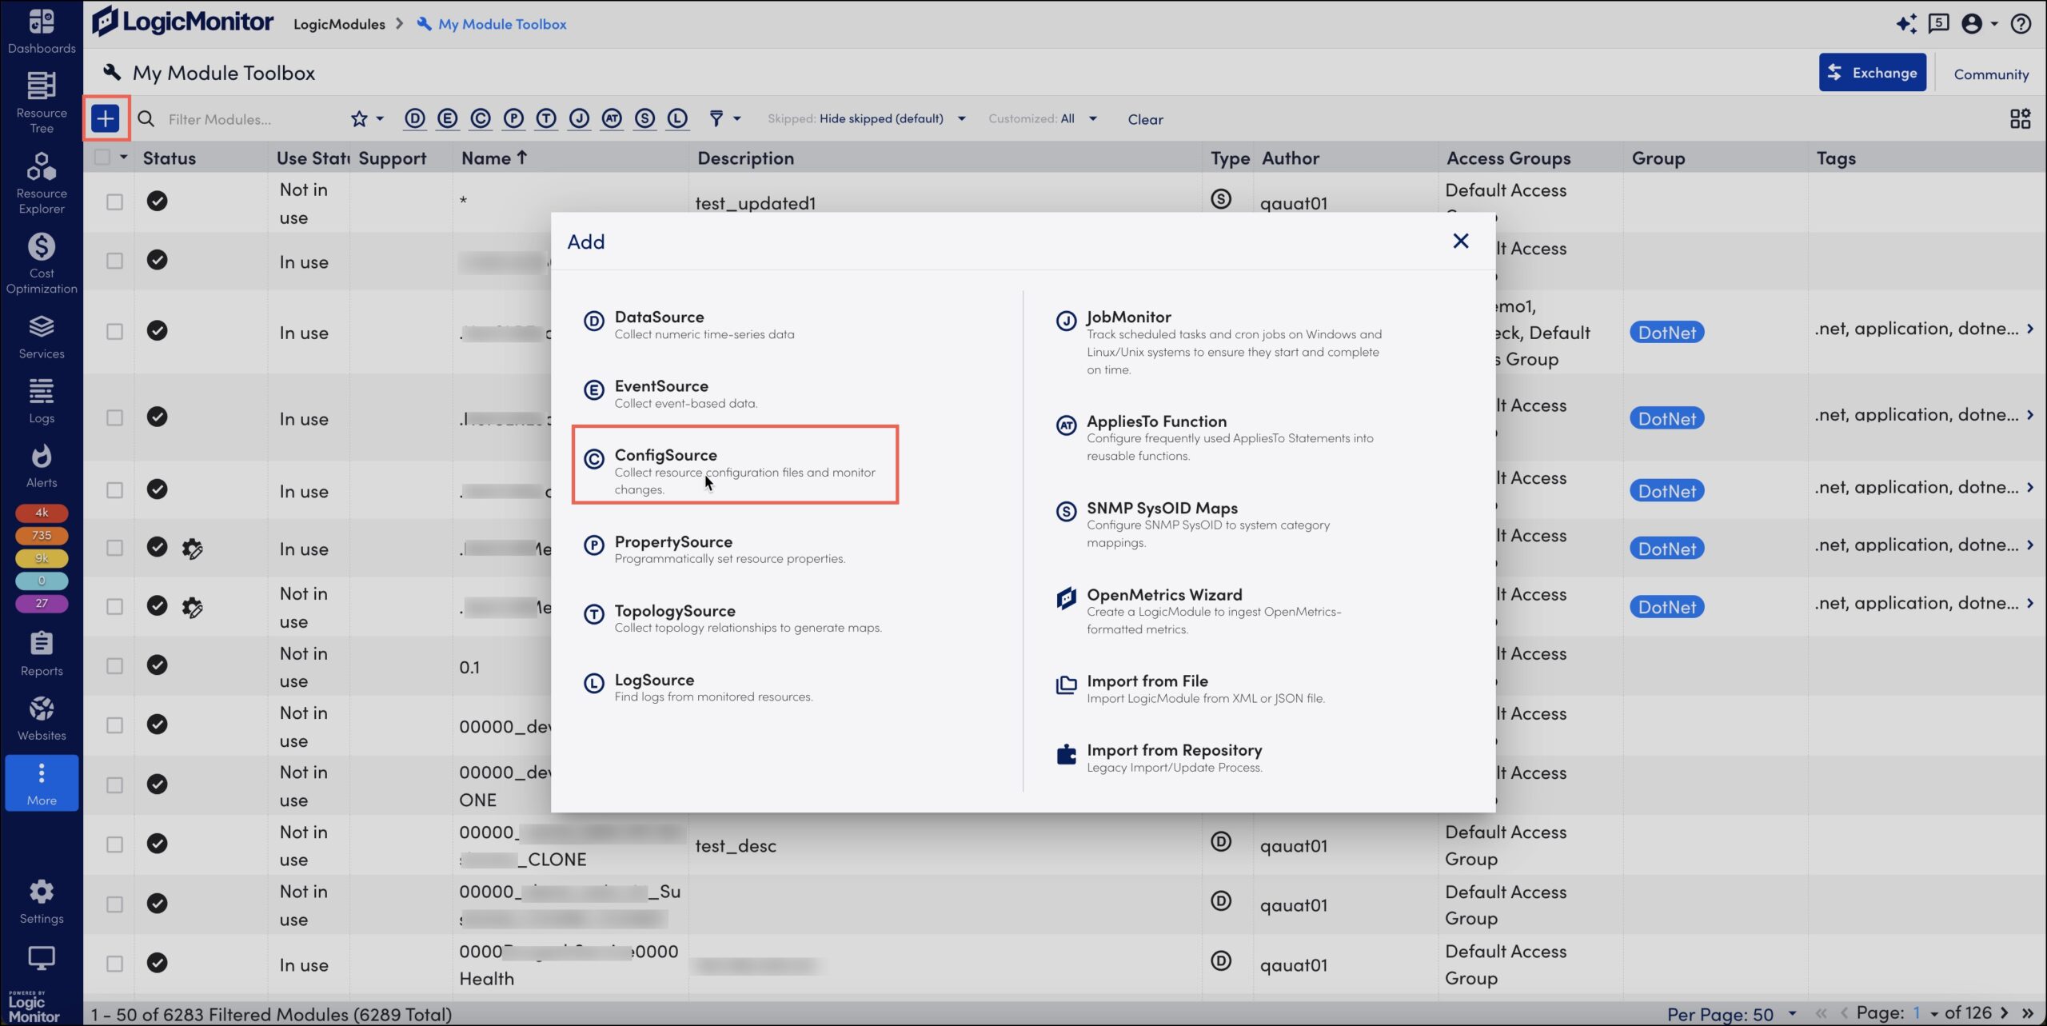Check the 00000_ _CLONE row checkbox
Image resolution: width=2047 pixels, height=1026 pixels.
tap(114, 844)
